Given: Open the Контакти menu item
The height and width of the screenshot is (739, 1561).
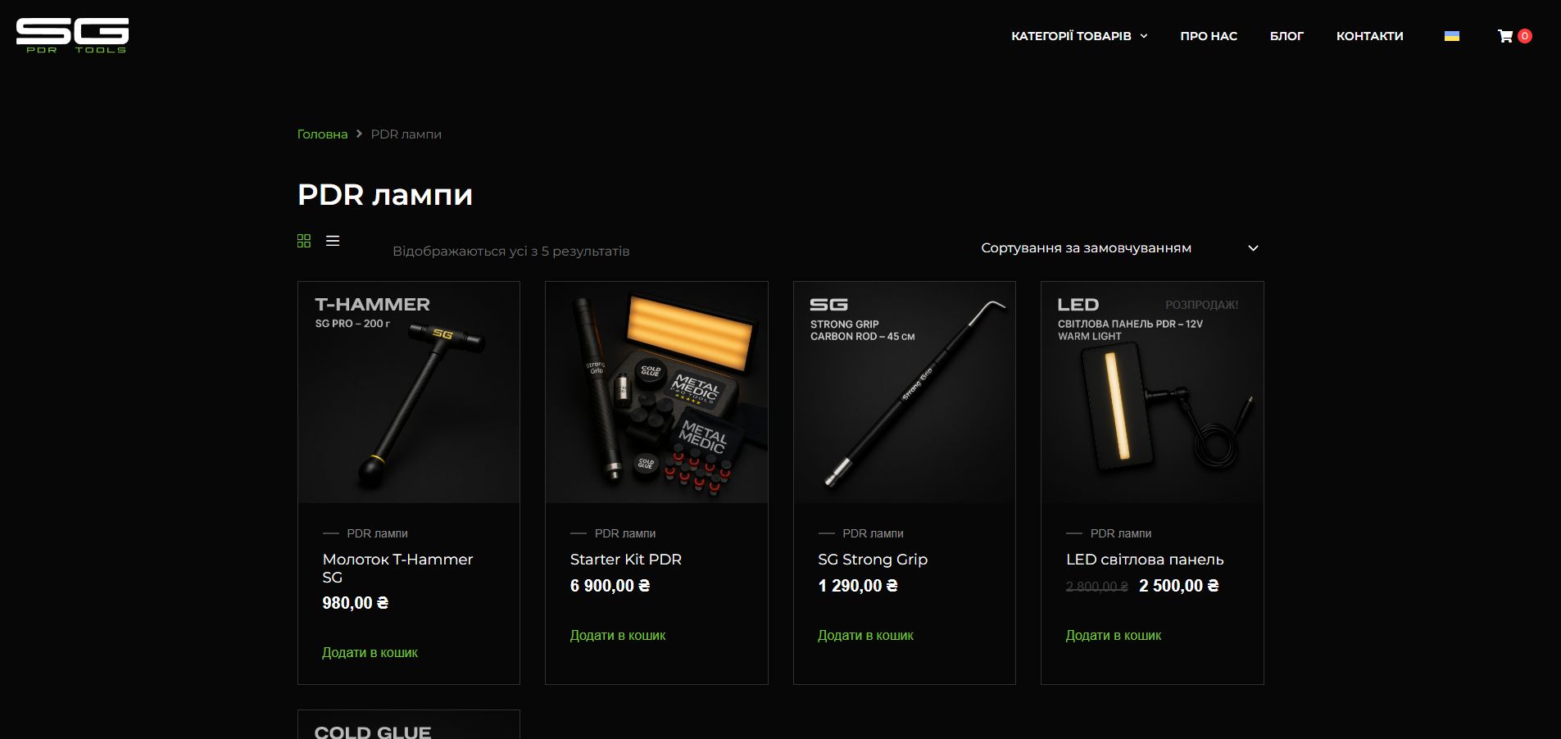Looking at the screenshot, I should pos(1369,36).
